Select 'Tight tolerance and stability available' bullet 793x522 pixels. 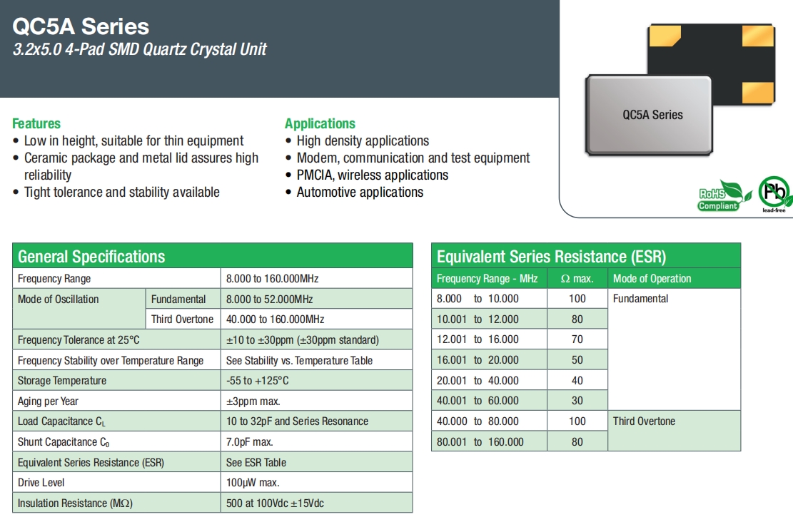[122, 192]
